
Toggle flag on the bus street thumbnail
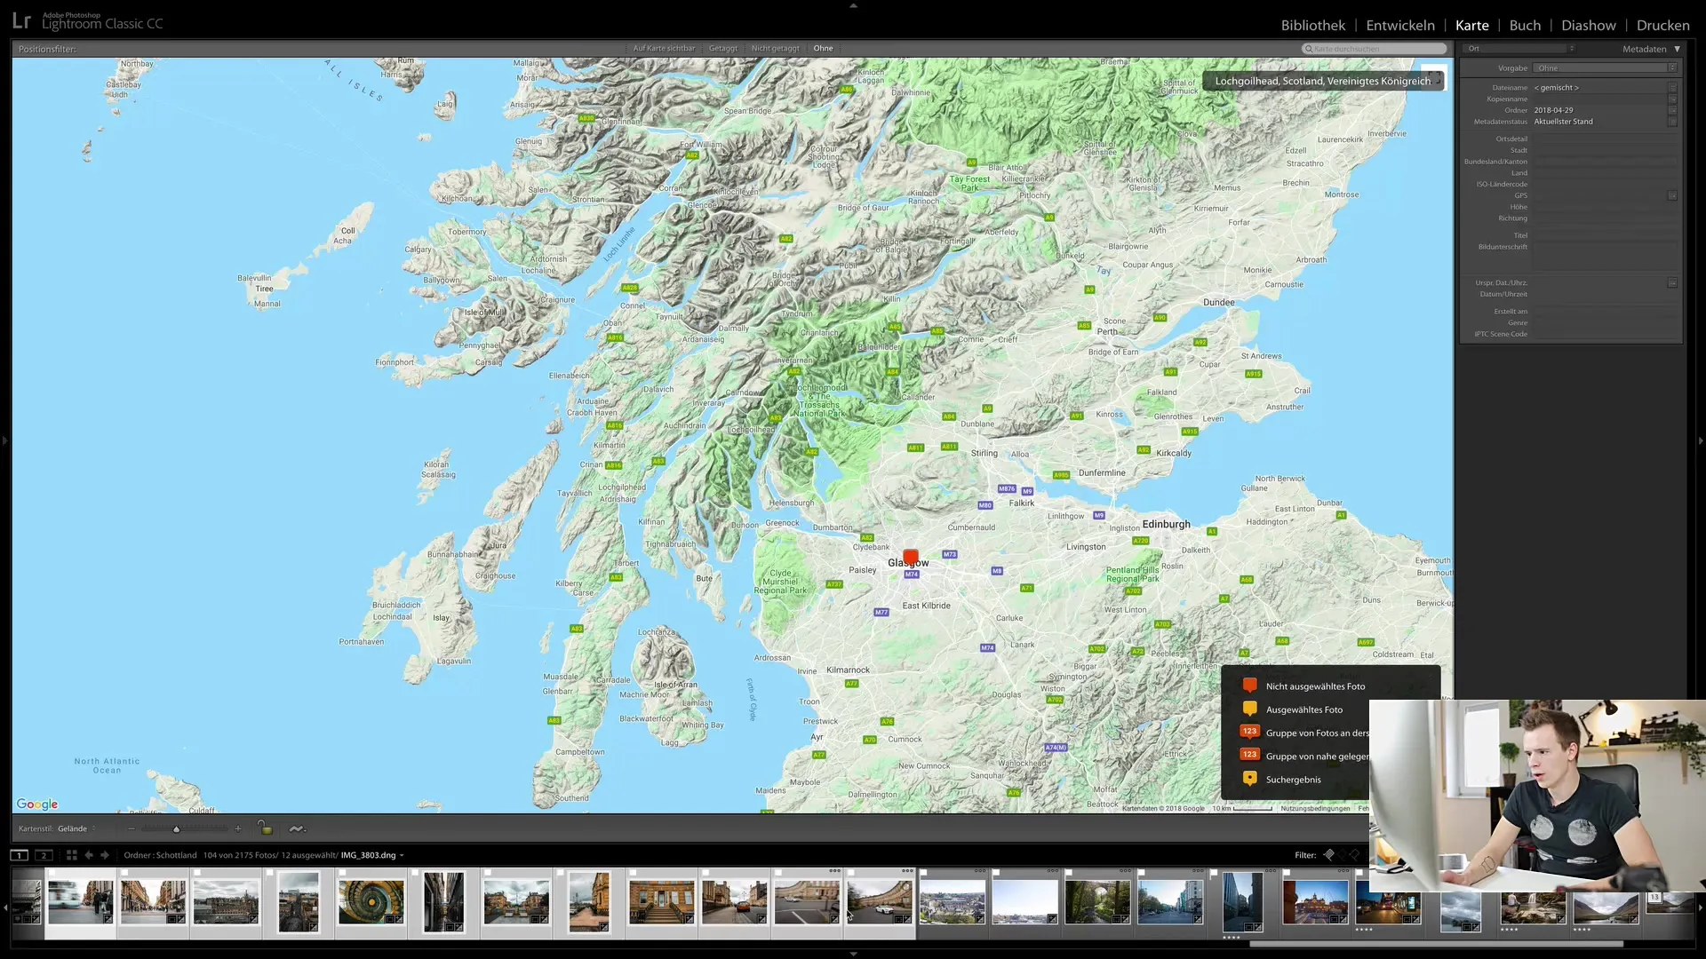click(x=52, y=873)
